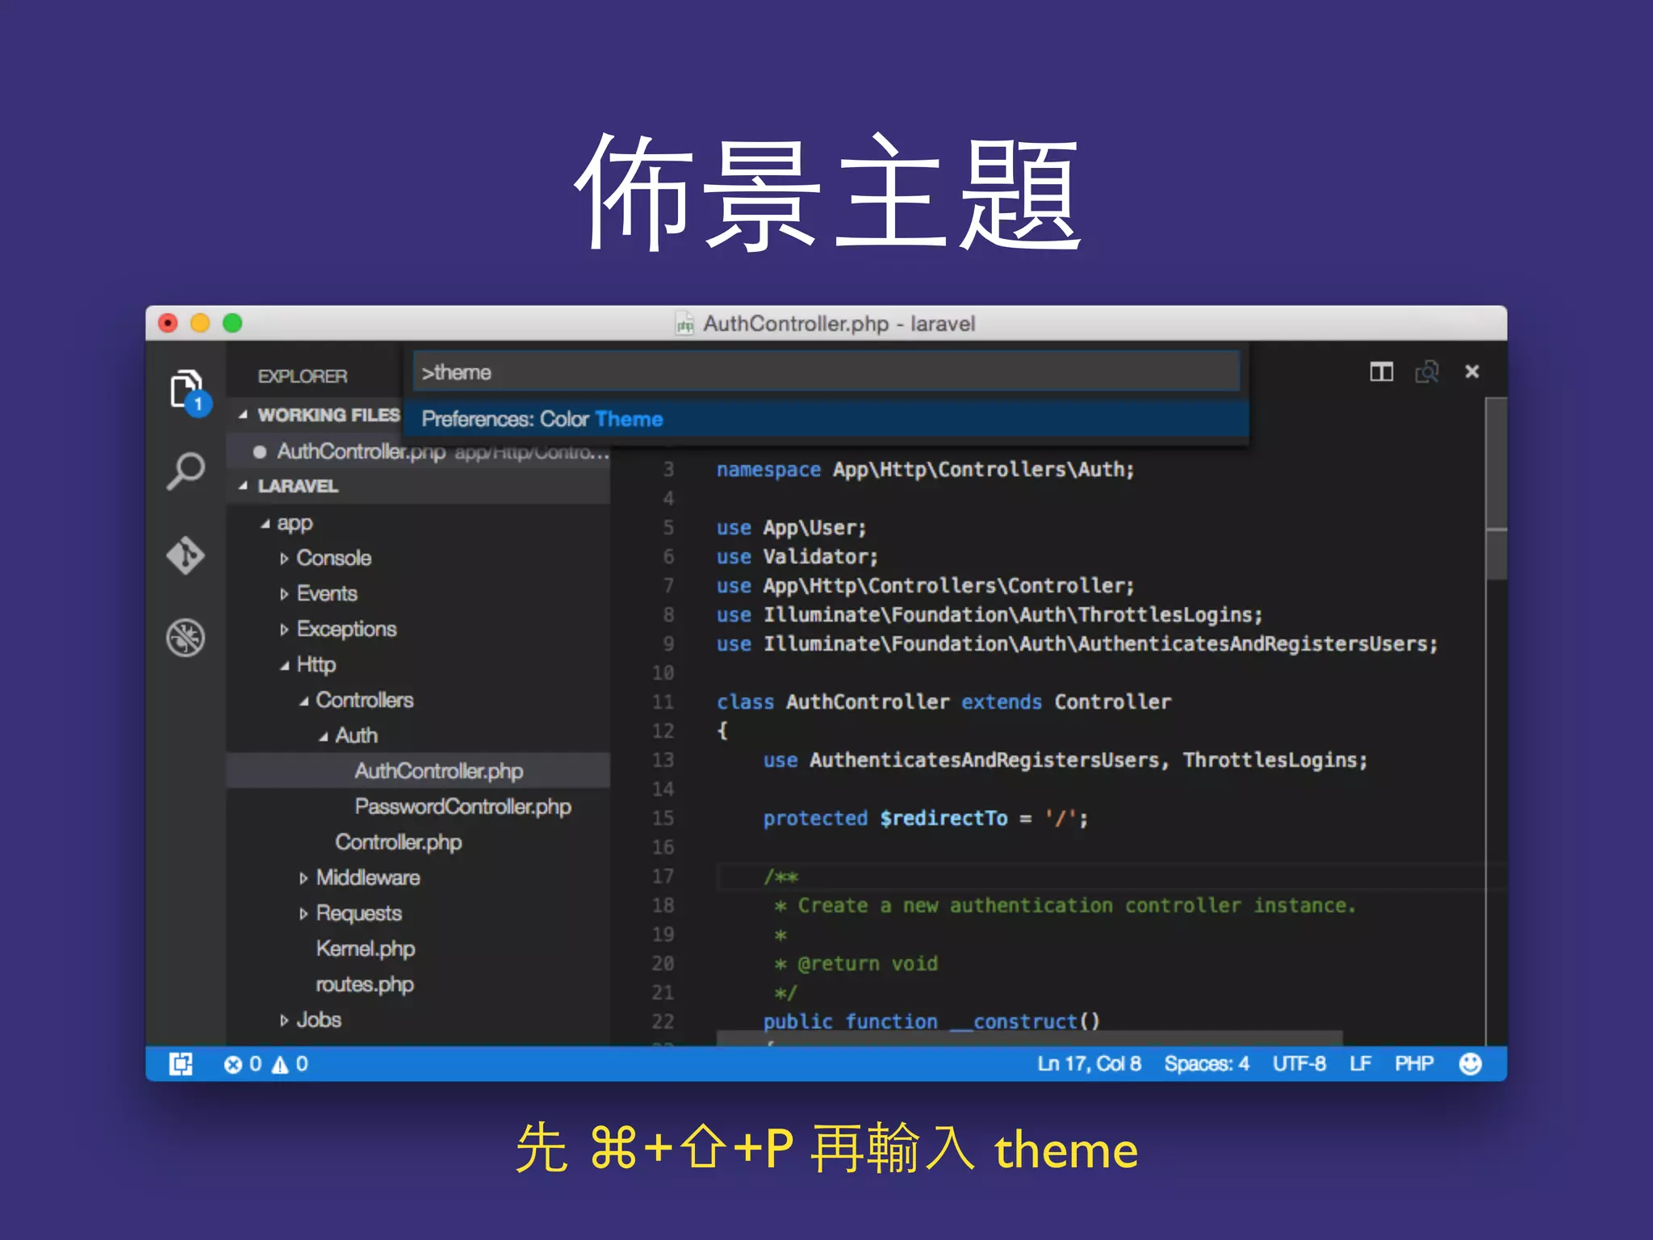This screenshot has width=1653, height=1240.
Task: Open Kernel.php file
Action: pos(365,949)
